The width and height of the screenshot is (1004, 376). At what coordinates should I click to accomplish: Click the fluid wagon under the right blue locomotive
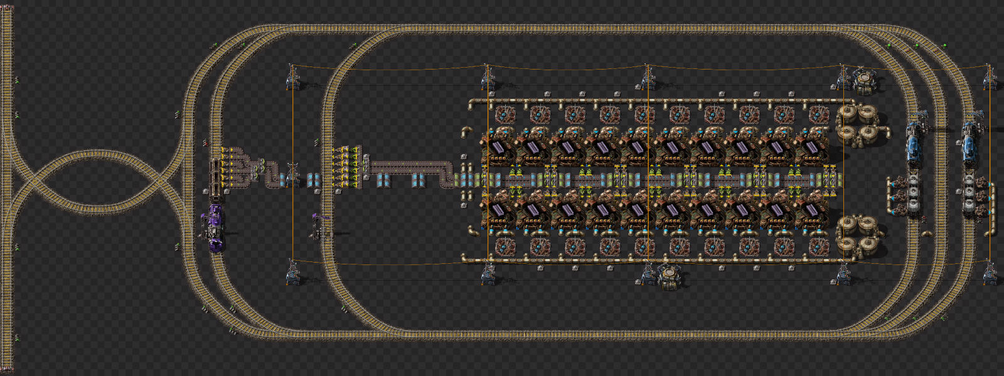[x=970, y=194]
